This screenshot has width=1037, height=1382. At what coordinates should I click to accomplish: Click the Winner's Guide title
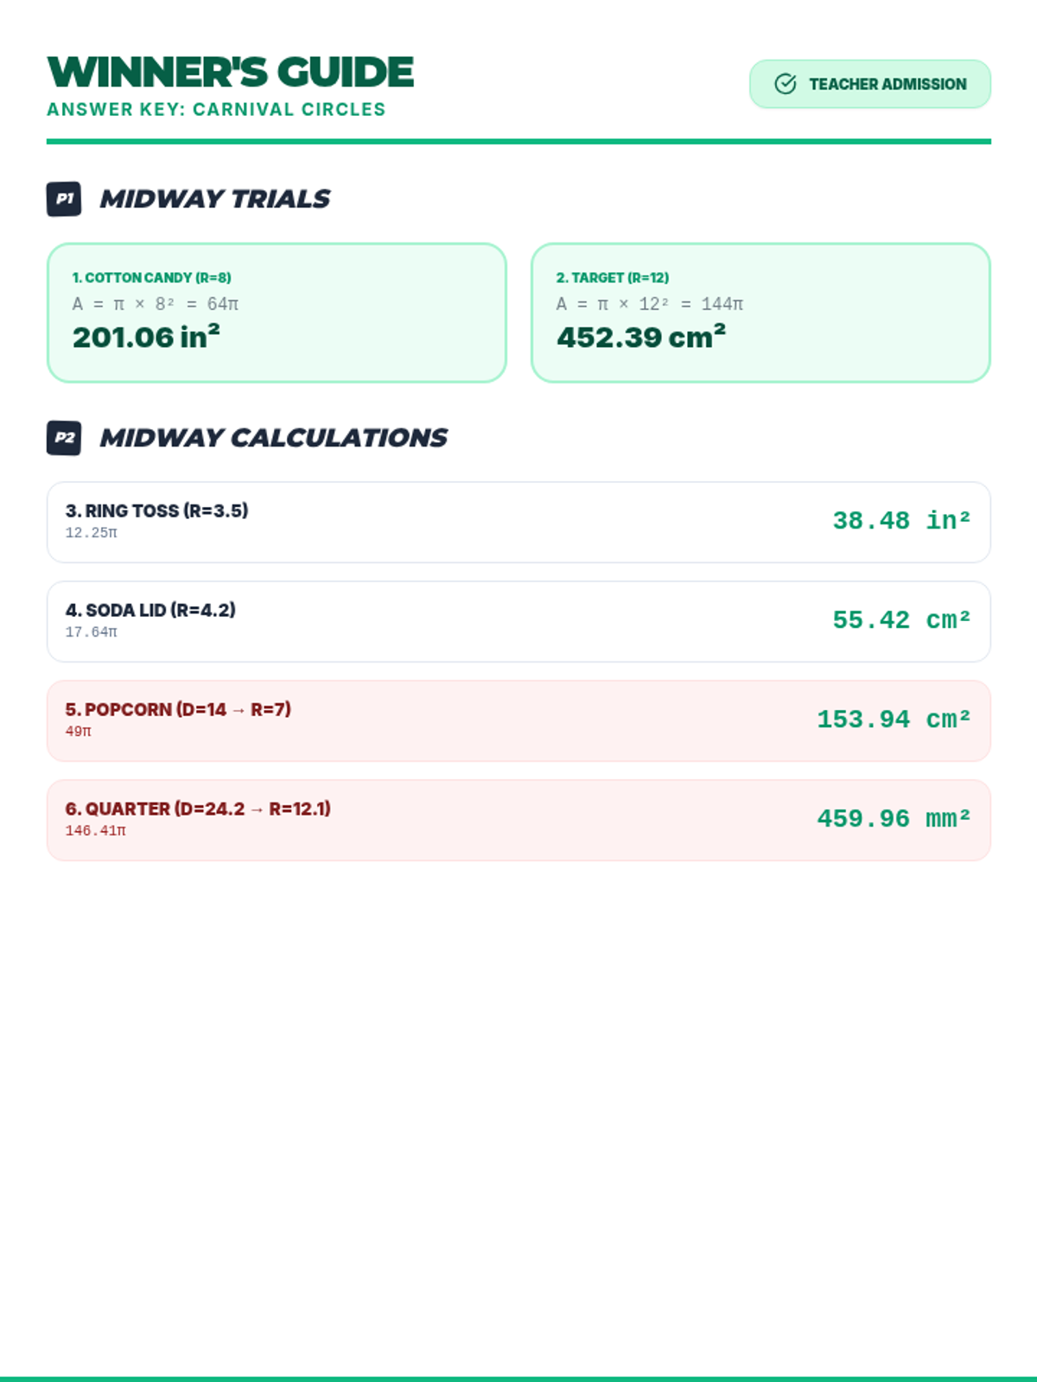click(x=231, y=72)
